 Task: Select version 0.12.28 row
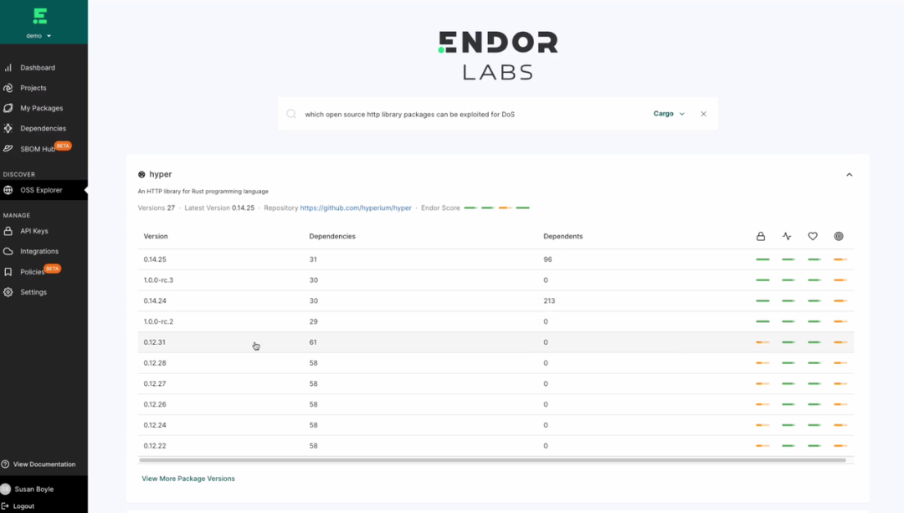[496, 363]
